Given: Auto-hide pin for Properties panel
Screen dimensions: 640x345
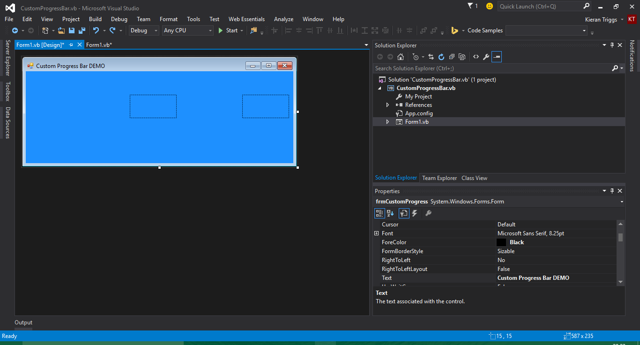Looking at the screenshot, I should pyautogui.click(x=612, y=191).
